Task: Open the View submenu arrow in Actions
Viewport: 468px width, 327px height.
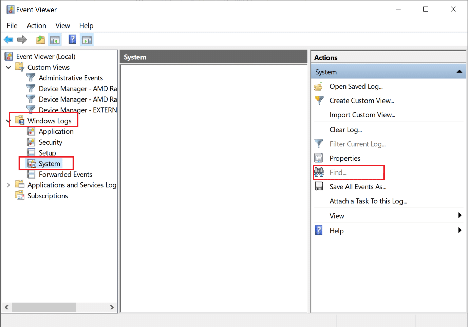Action: (x=460, y=215)
